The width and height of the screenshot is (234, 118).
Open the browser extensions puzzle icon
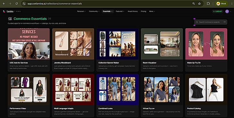[208, 4]
